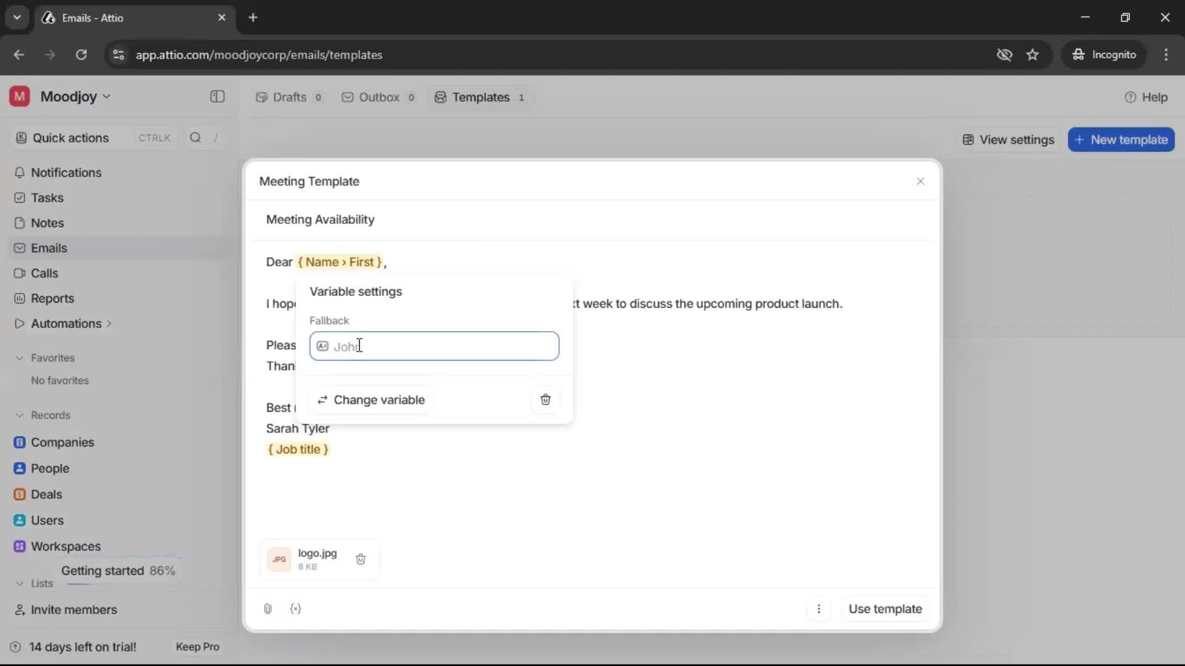Expand the Automations section

[x=109, y=323]
